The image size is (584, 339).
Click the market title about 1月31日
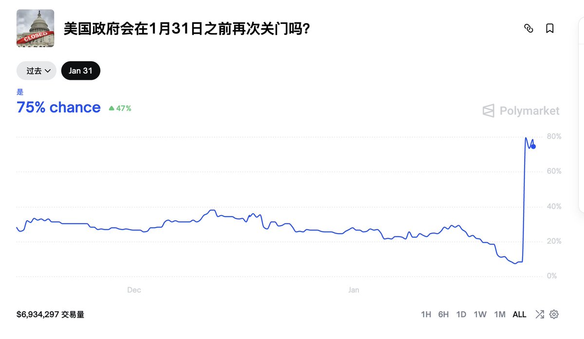pos(187,29)
